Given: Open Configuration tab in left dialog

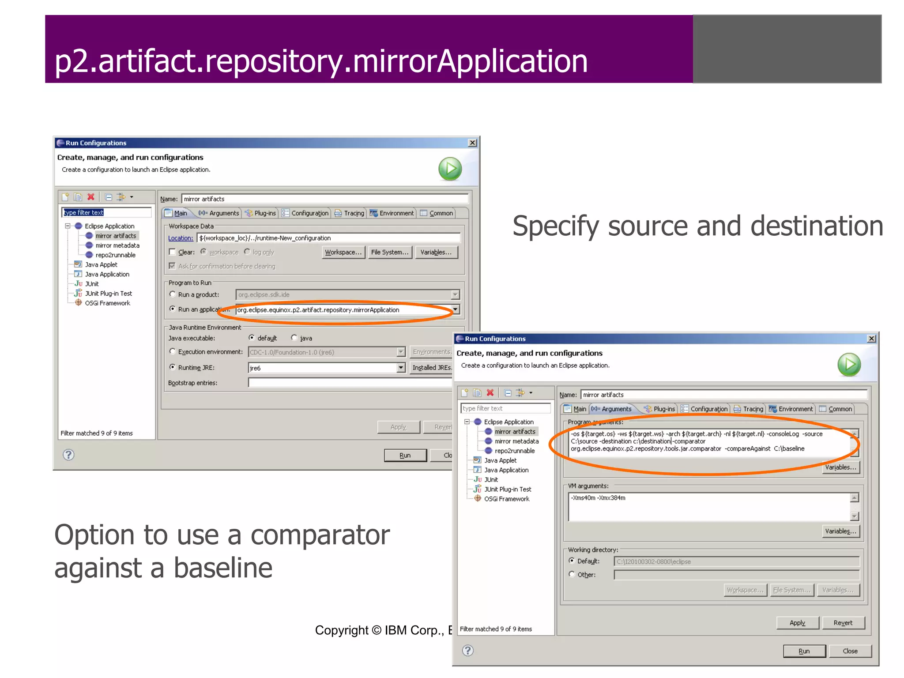Looking at the screenshot, I should (305, 213).
